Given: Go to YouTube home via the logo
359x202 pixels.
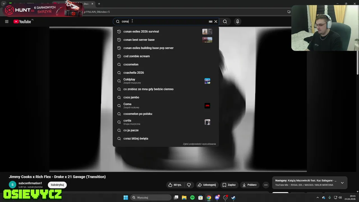Looking at the screenshot, I should click(22, 22).
